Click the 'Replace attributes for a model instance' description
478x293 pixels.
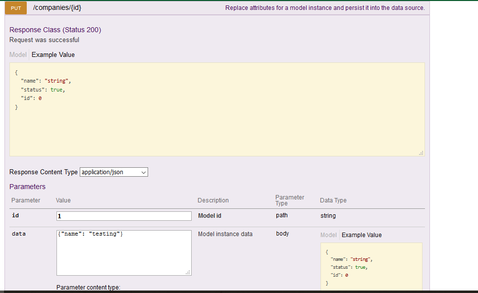325,8
